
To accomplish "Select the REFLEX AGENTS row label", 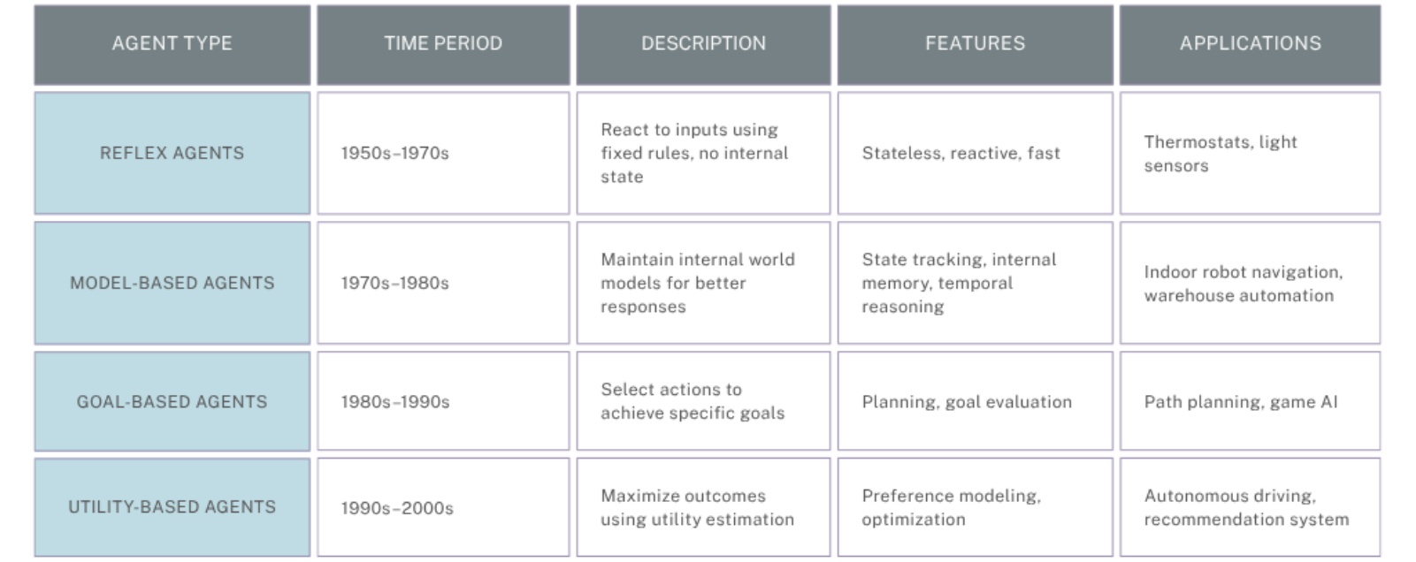I will click(172, 153).
